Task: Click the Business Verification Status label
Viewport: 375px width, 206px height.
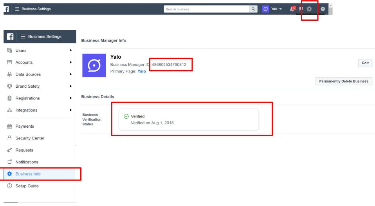Action: [92, 119]
